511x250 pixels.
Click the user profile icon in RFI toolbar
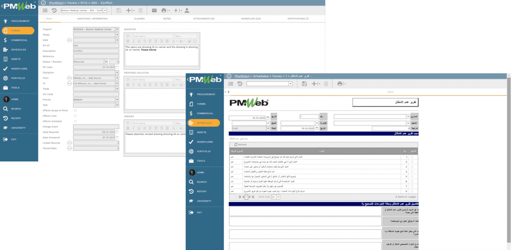tap(187, 10)
